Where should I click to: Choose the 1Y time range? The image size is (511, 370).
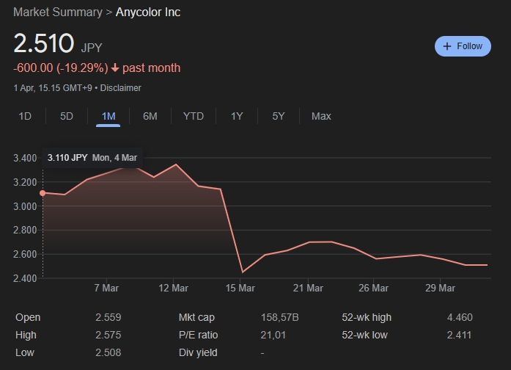(x=237, y=116)
